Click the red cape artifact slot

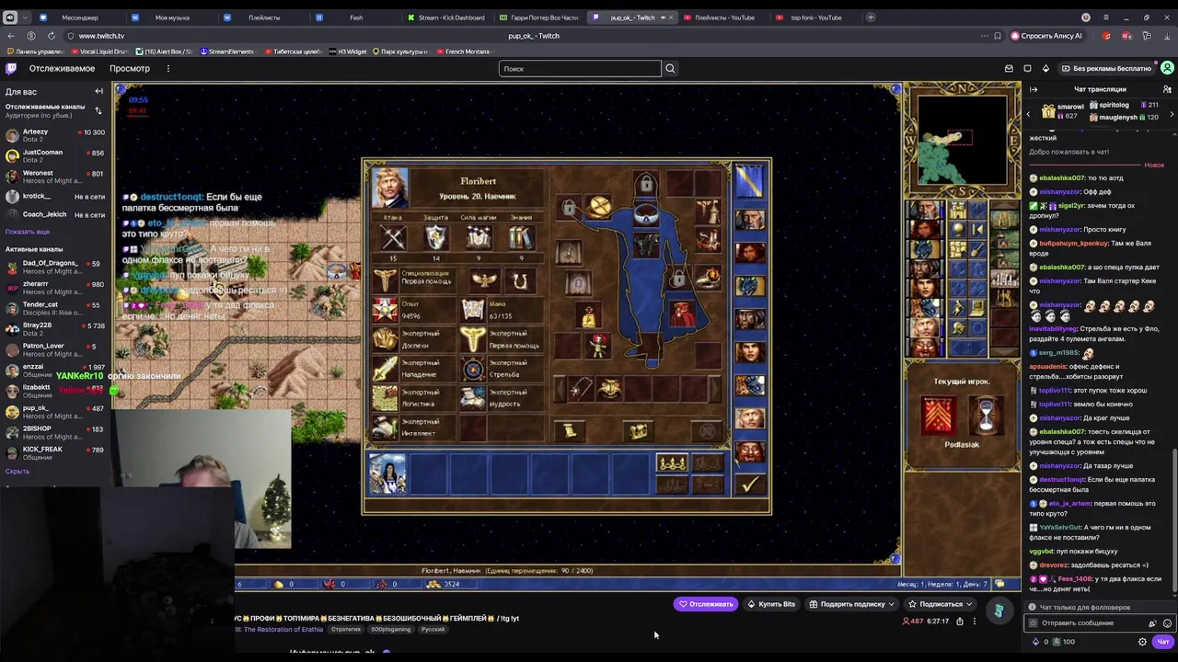682,314
